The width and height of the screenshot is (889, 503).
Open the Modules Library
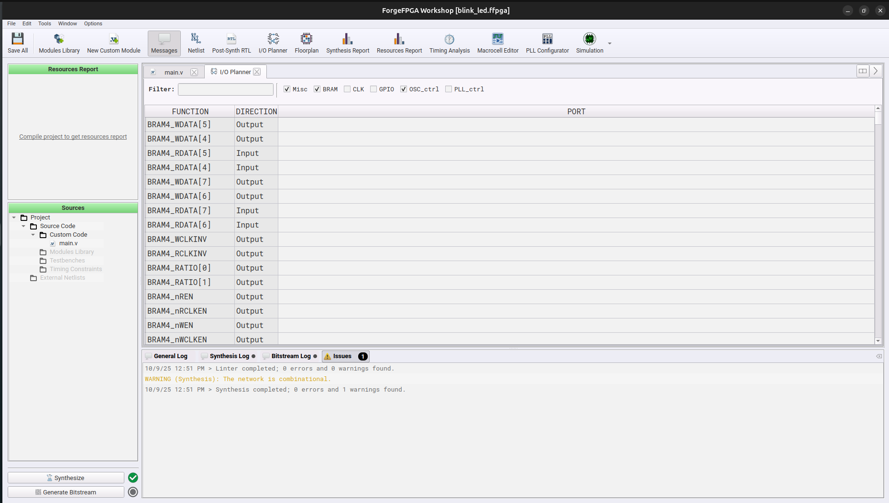point(59,43)
